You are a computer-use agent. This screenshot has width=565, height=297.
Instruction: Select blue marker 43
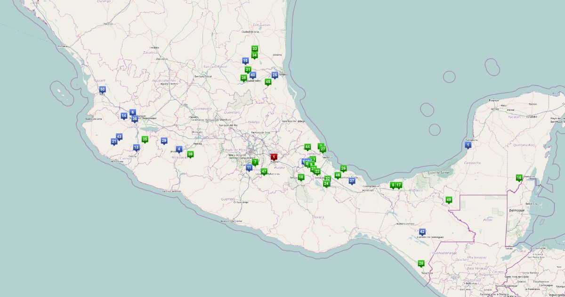119,137
